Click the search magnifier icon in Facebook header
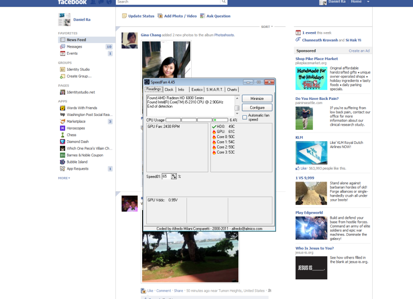Image resolution: width=413 pixels, height=299 pixels. (x=224, y=2)
